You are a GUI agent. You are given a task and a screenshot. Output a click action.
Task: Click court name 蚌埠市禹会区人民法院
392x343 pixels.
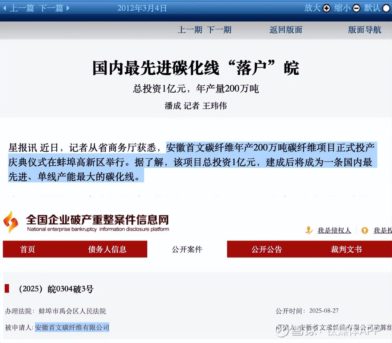[x=72, y=311]
